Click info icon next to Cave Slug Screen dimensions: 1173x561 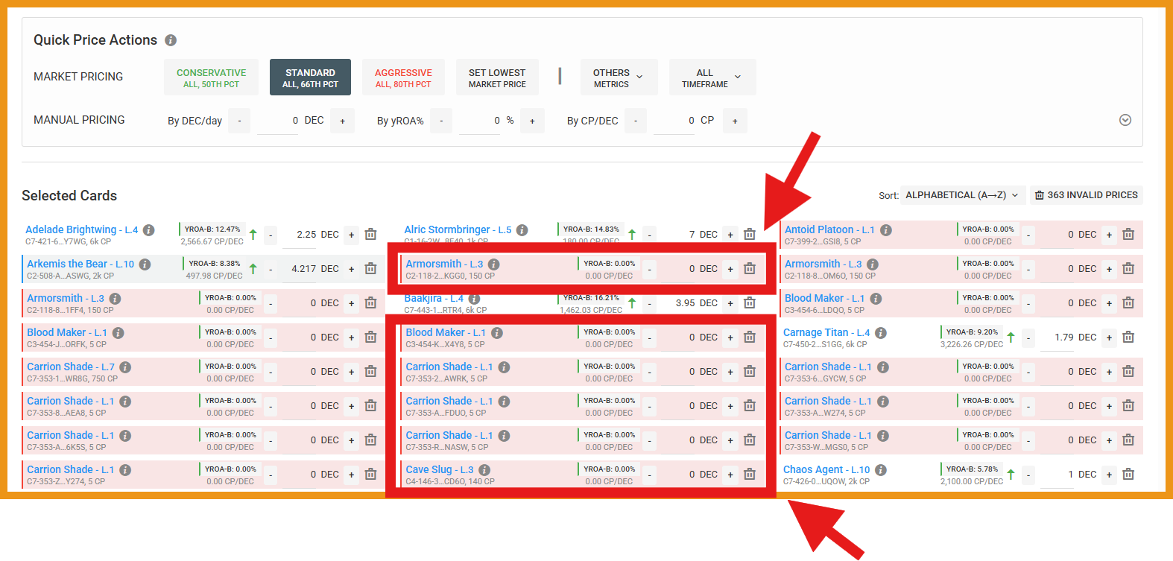484,470
